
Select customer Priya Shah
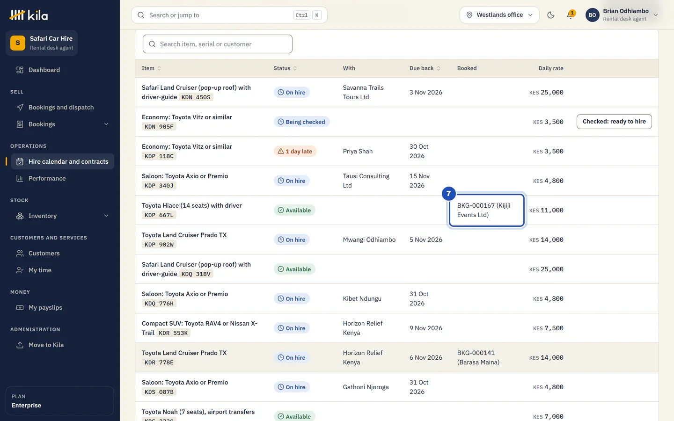point(358,152)
